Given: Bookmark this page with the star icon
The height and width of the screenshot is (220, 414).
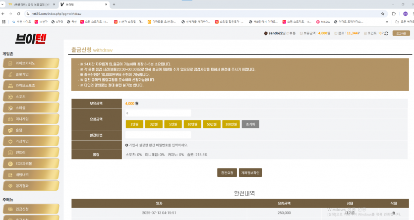Looking at the screenshot, I should pyautogui.click(x=383, y=14).
